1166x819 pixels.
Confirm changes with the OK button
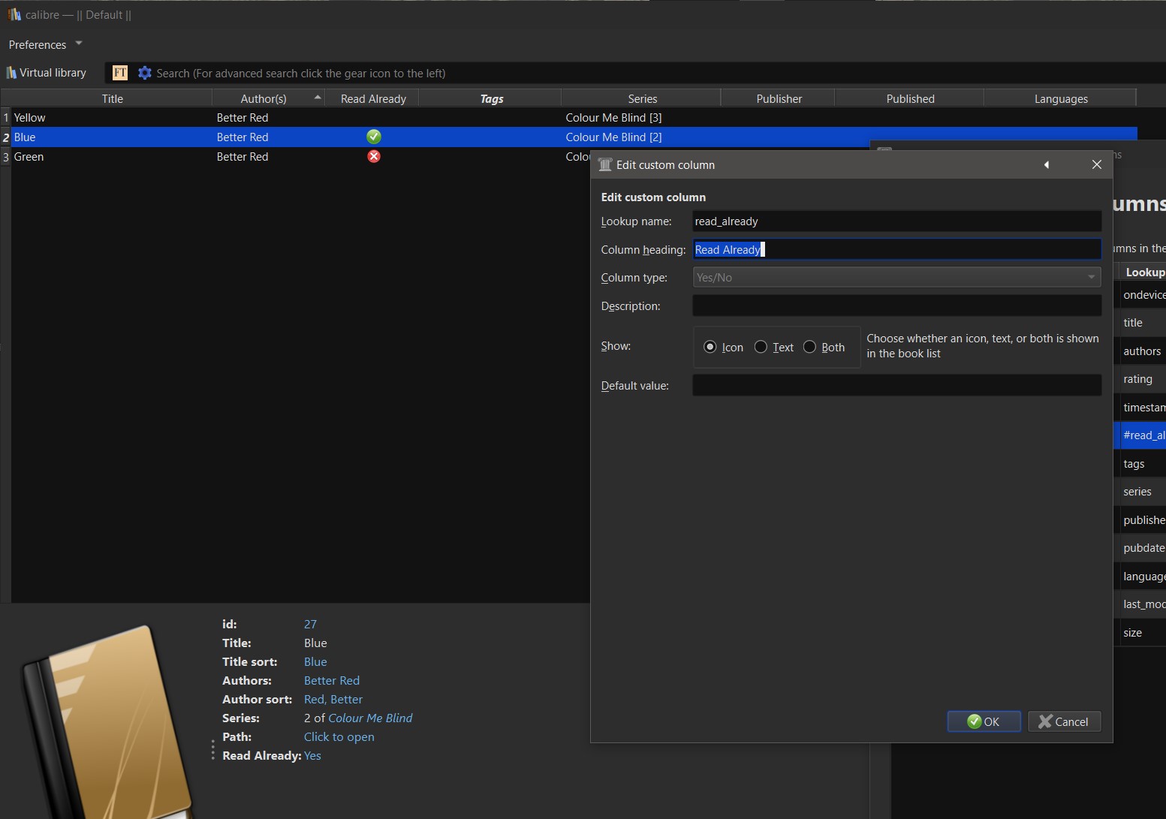pos(983,721)
